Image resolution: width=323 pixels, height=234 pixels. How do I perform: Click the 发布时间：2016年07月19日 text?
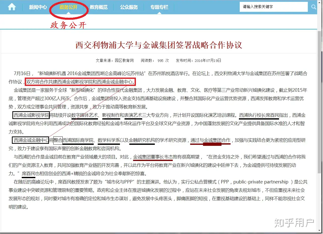click(x=198, y=61)
